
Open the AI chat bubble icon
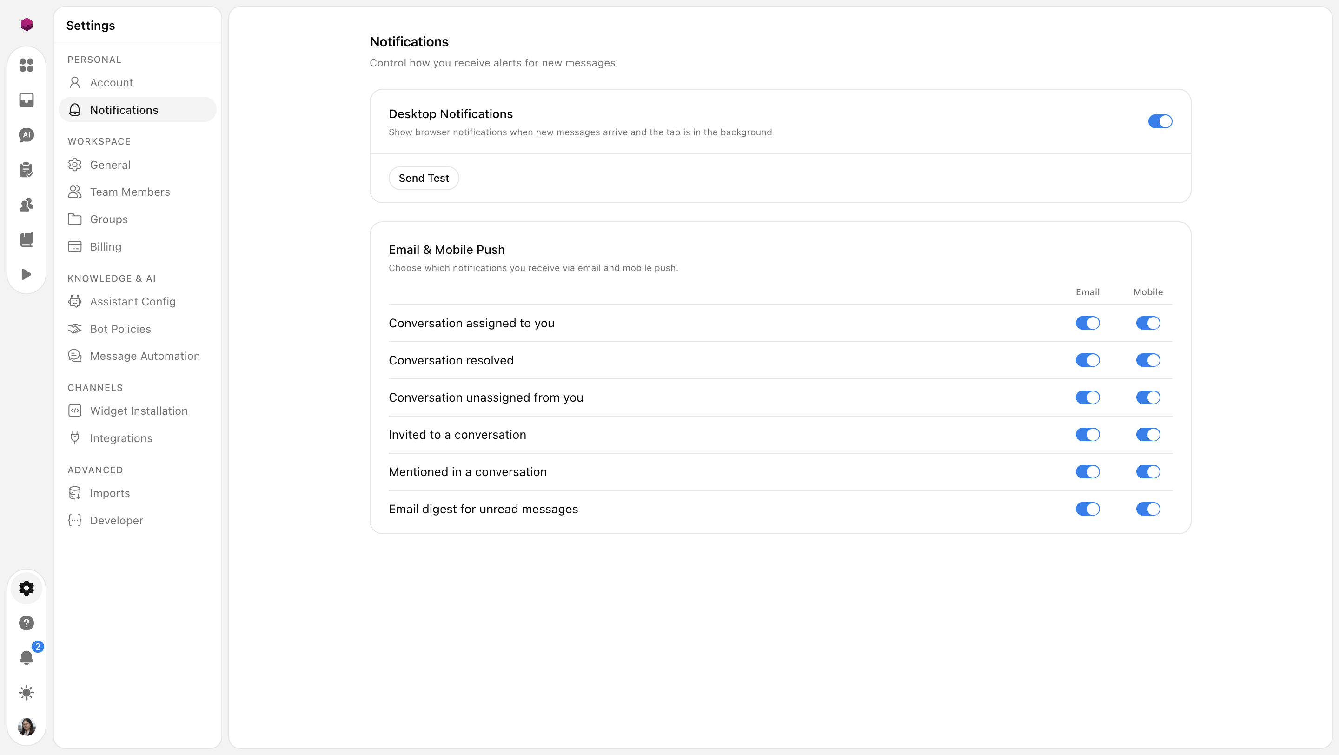pyautogui.click(x=27, y=135)
